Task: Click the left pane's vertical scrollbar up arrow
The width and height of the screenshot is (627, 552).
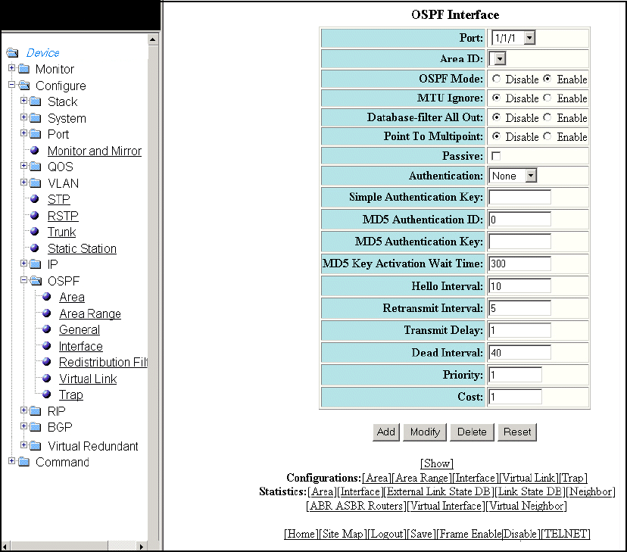Action: tap(153, 39)
